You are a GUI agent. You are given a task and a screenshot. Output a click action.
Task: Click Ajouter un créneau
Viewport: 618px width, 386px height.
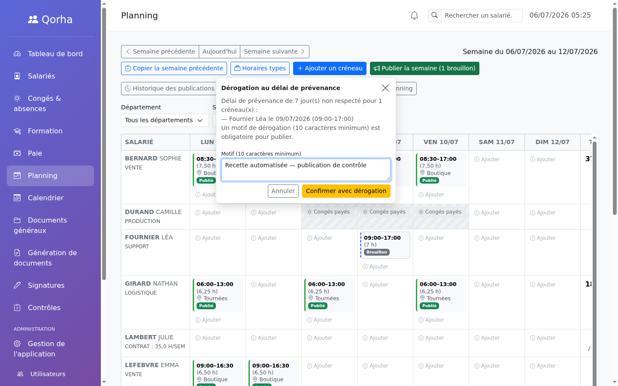pyautogui.click(x=330, y=68)
